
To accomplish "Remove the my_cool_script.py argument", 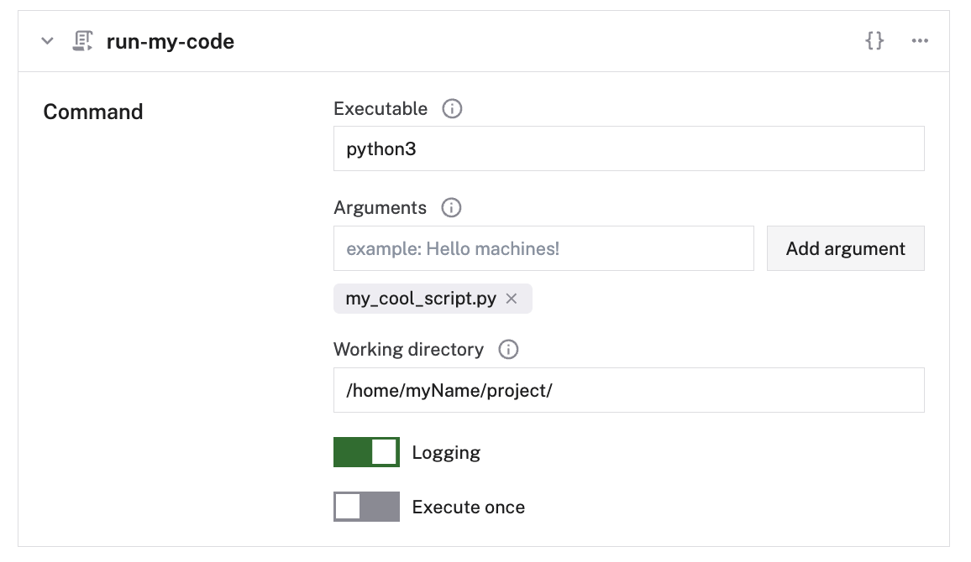I will (512, 299).
